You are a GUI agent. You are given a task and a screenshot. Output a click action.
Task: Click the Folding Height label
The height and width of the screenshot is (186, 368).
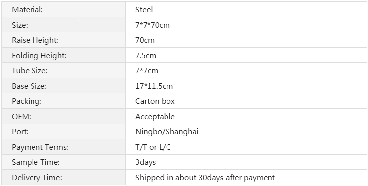(39, 55)
